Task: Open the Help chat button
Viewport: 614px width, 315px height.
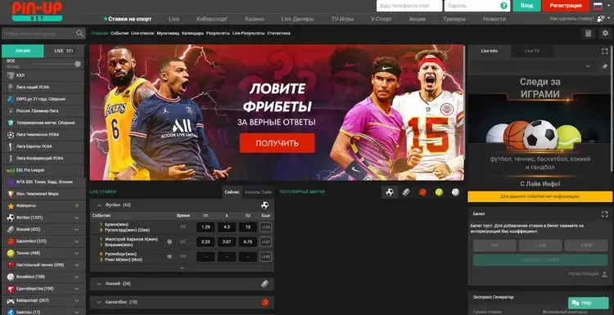Action: coord(589,303)
